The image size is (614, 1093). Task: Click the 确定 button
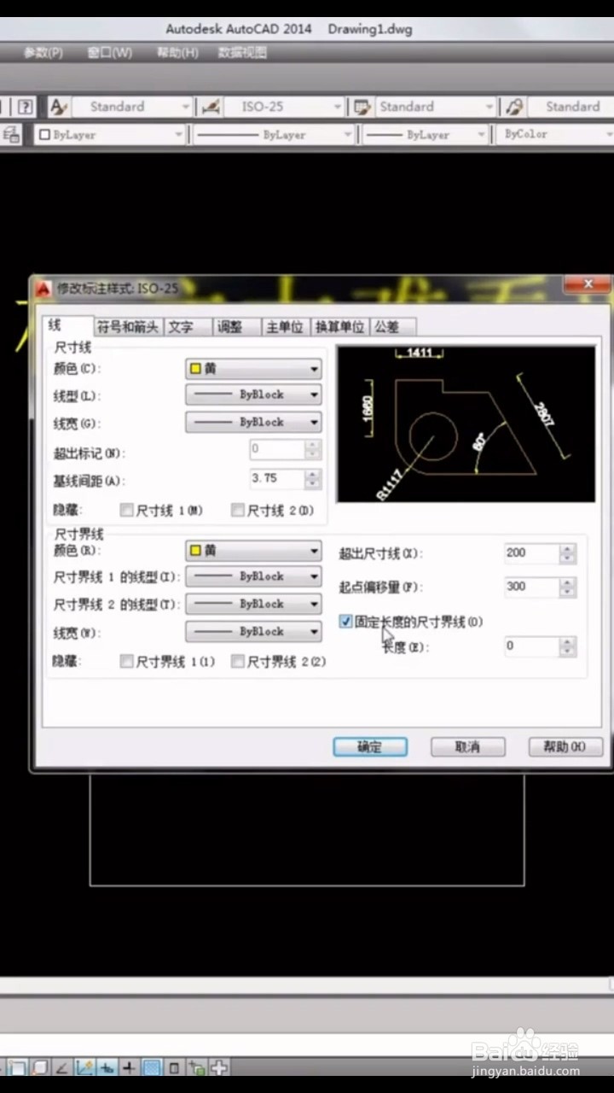coord(370,746)
